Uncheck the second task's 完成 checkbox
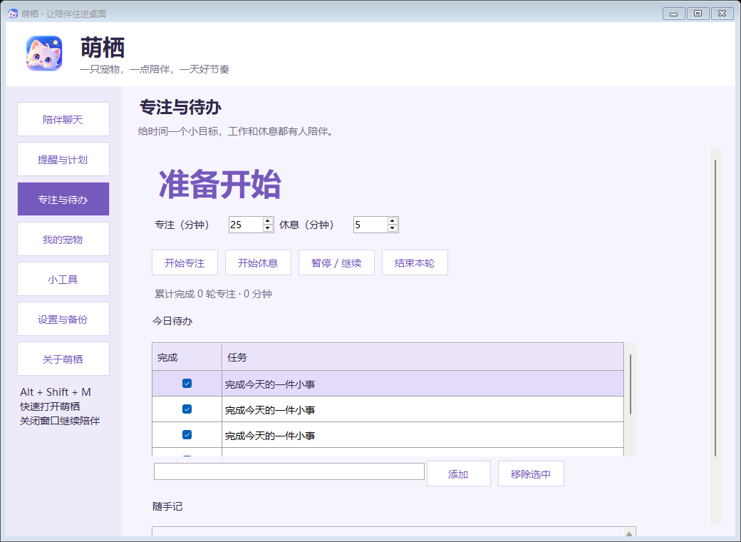Screen dimensions: 741x542 pyautogui.click(x=187, y=409)
